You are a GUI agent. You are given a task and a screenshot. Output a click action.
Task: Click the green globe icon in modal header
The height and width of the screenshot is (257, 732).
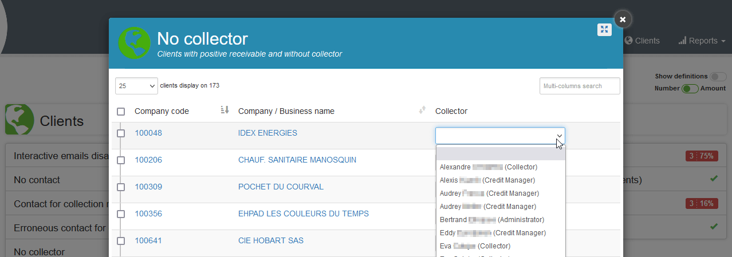coord(134,43)
